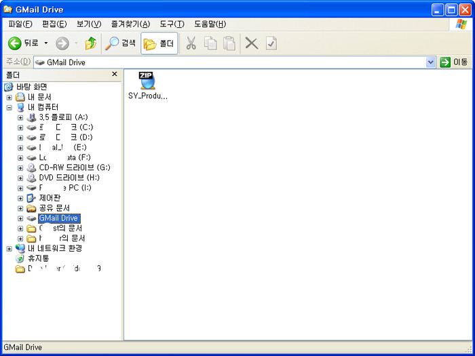
Task: Open the 도구(T) menu
Action: point(172,24)
